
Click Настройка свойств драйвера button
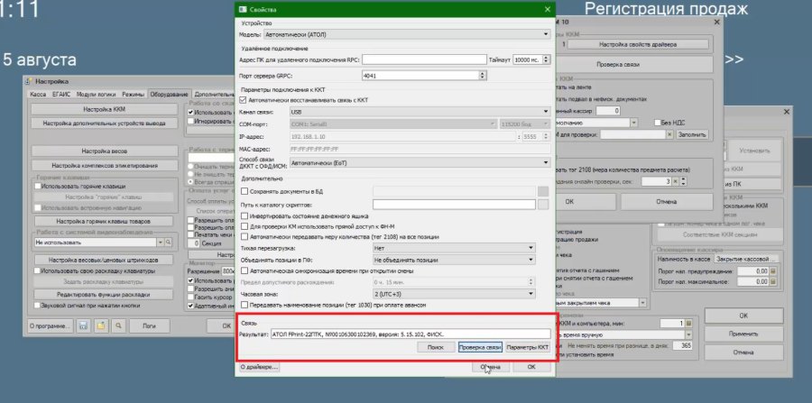click(638, 44)
